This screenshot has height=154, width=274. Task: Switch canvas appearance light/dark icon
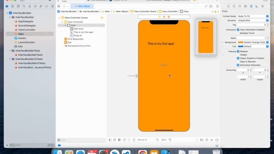119,140
